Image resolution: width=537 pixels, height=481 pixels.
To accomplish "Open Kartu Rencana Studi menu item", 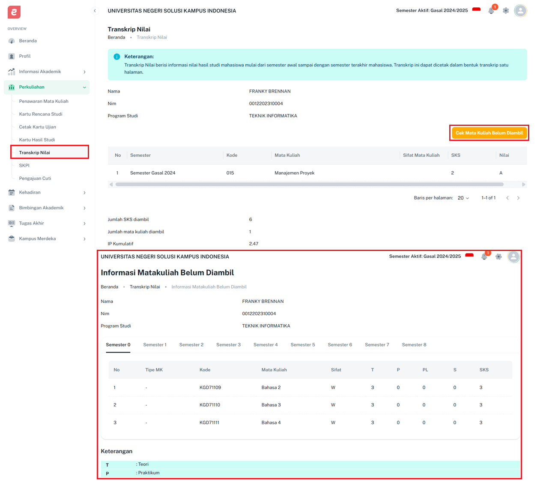I will pyautogui.click(x=41, y=114).
